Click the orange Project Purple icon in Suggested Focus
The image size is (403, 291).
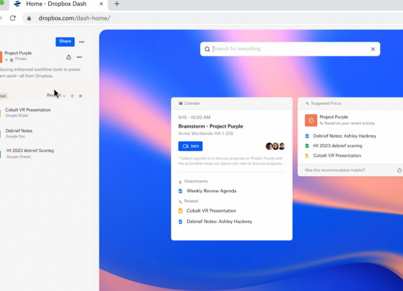pyautogui.click(x=311, y=120)
